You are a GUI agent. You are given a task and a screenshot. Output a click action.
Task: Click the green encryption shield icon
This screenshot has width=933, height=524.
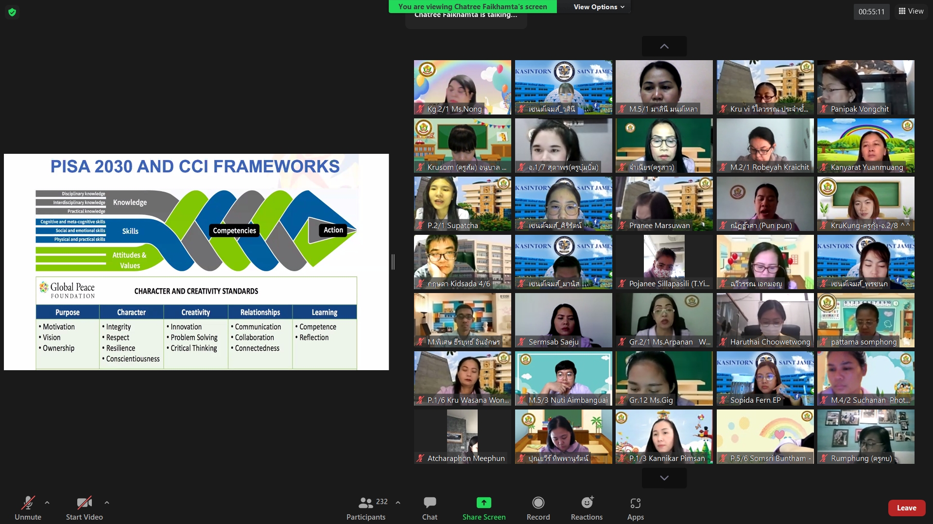(12, 12)
